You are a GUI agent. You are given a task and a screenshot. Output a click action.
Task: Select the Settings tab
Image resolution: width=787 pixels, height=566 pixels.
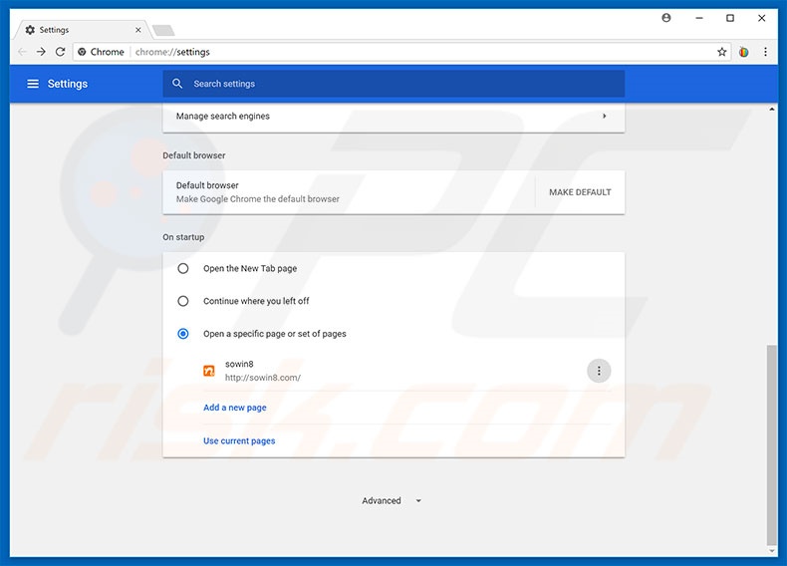[x=81, y=30]
